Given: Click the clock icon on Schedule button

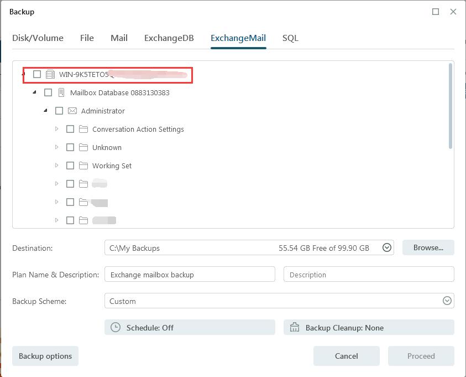Looking at the screenshot, I should tap(116, 327).
